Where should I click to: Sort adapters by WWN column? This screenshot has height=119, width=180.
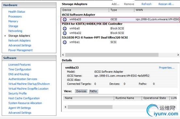(x=157, y=10)
